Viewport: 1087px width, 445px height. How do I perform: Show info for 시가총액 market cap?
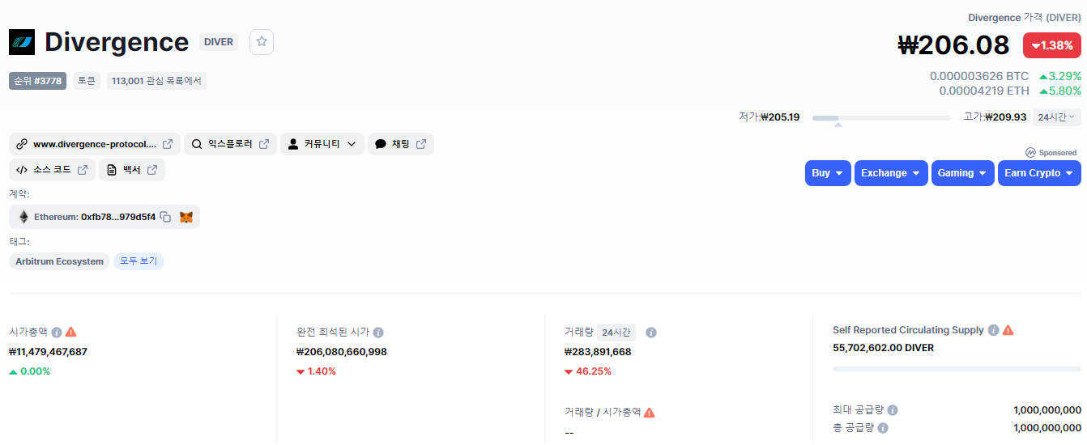tap(57, 332)
